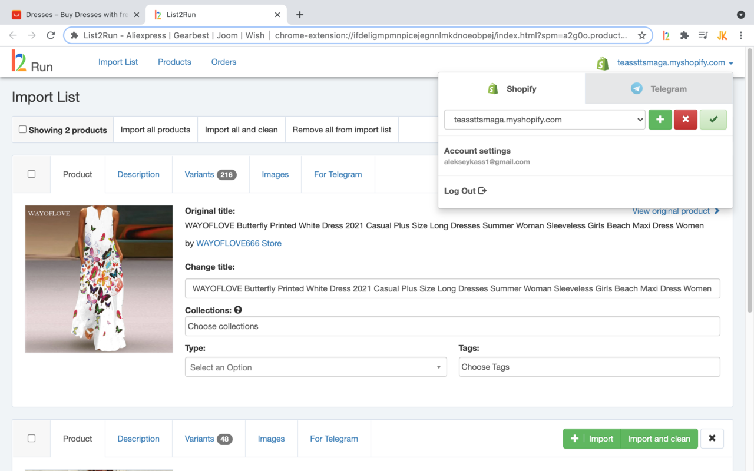The image size is (754, 471).
Task: Open the Chrome tab search dropdown arrow
Action: click(741, 15)
